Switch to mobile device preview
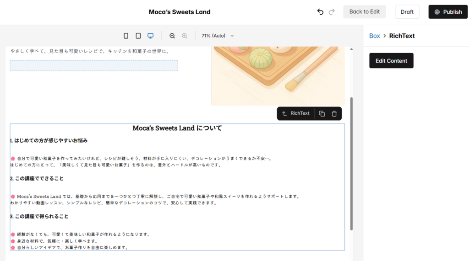Screen dimensions: 469x261 [126, 36]
